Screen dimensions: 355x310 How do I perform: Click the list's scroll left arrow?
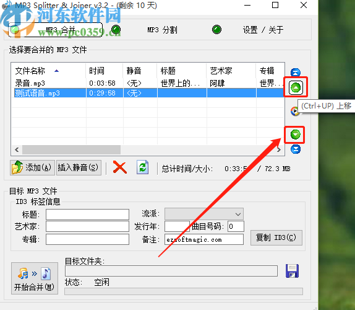[x=17, y=149]
